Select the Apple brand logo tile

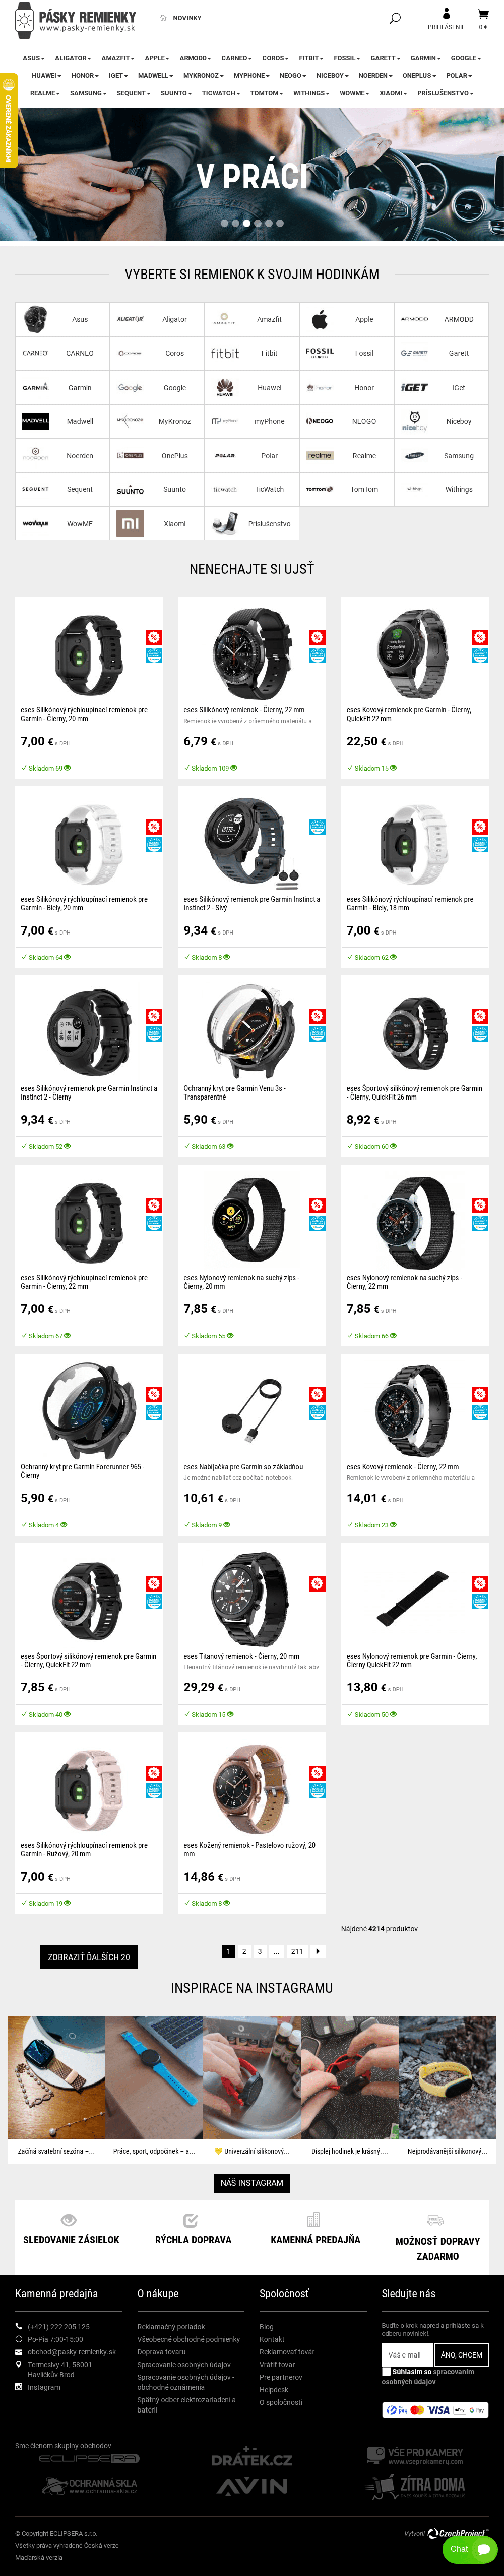pyautogui.click(x=320, y=319)
